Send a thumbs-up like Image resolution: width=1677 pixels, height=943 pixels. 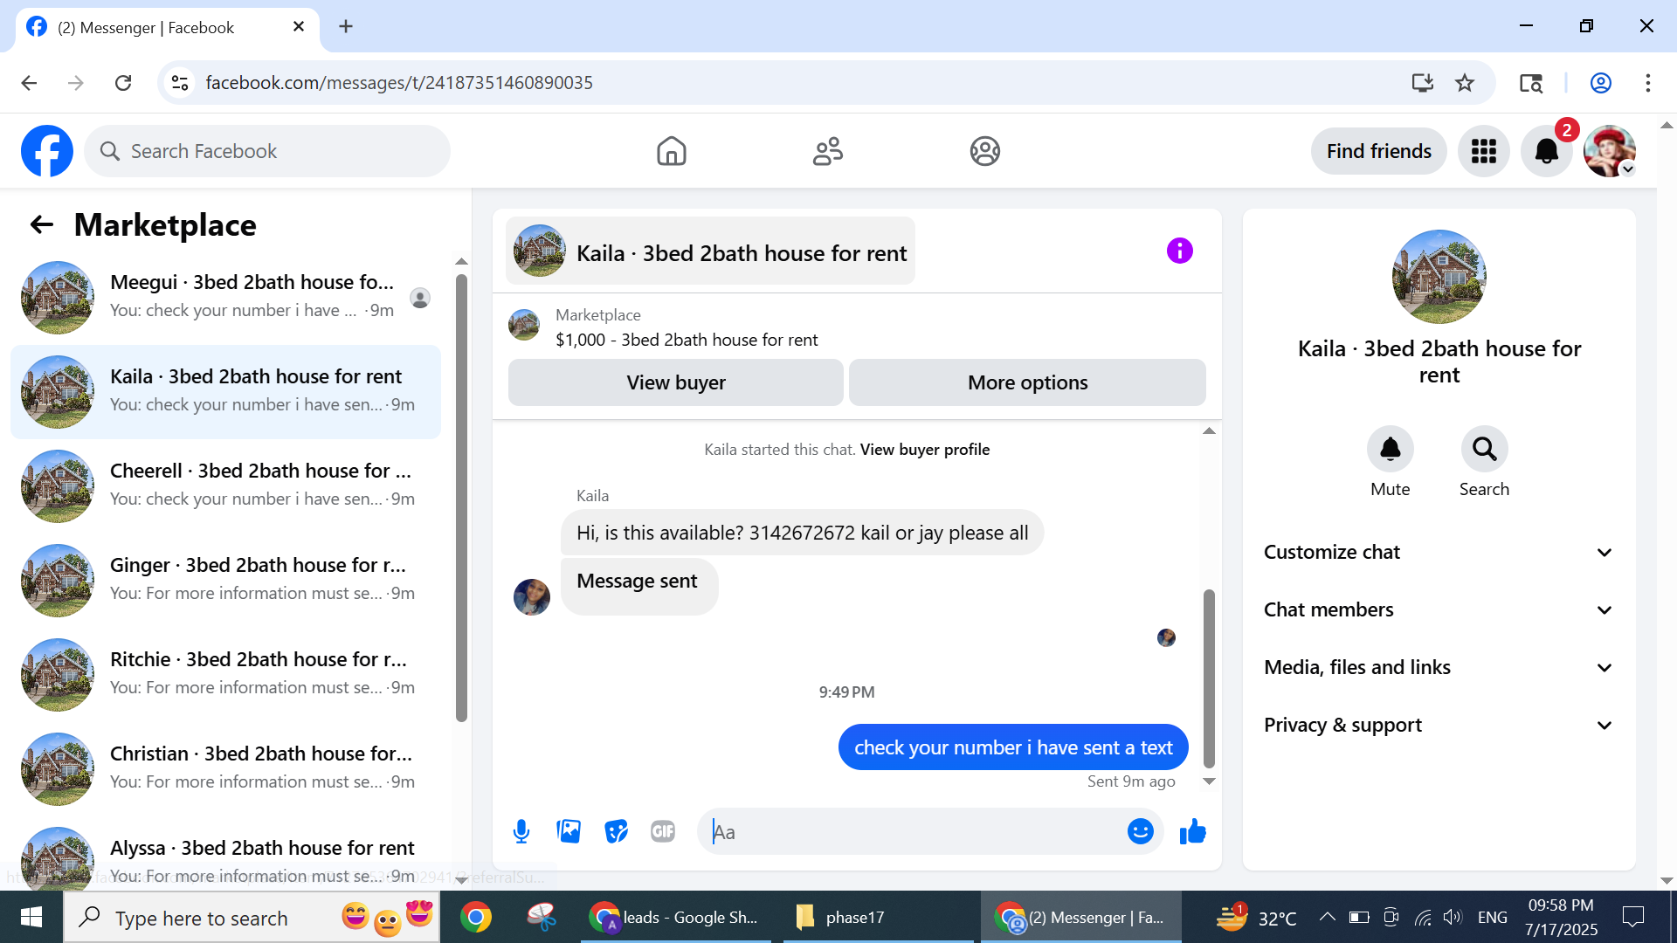(x=1192, y=831)
